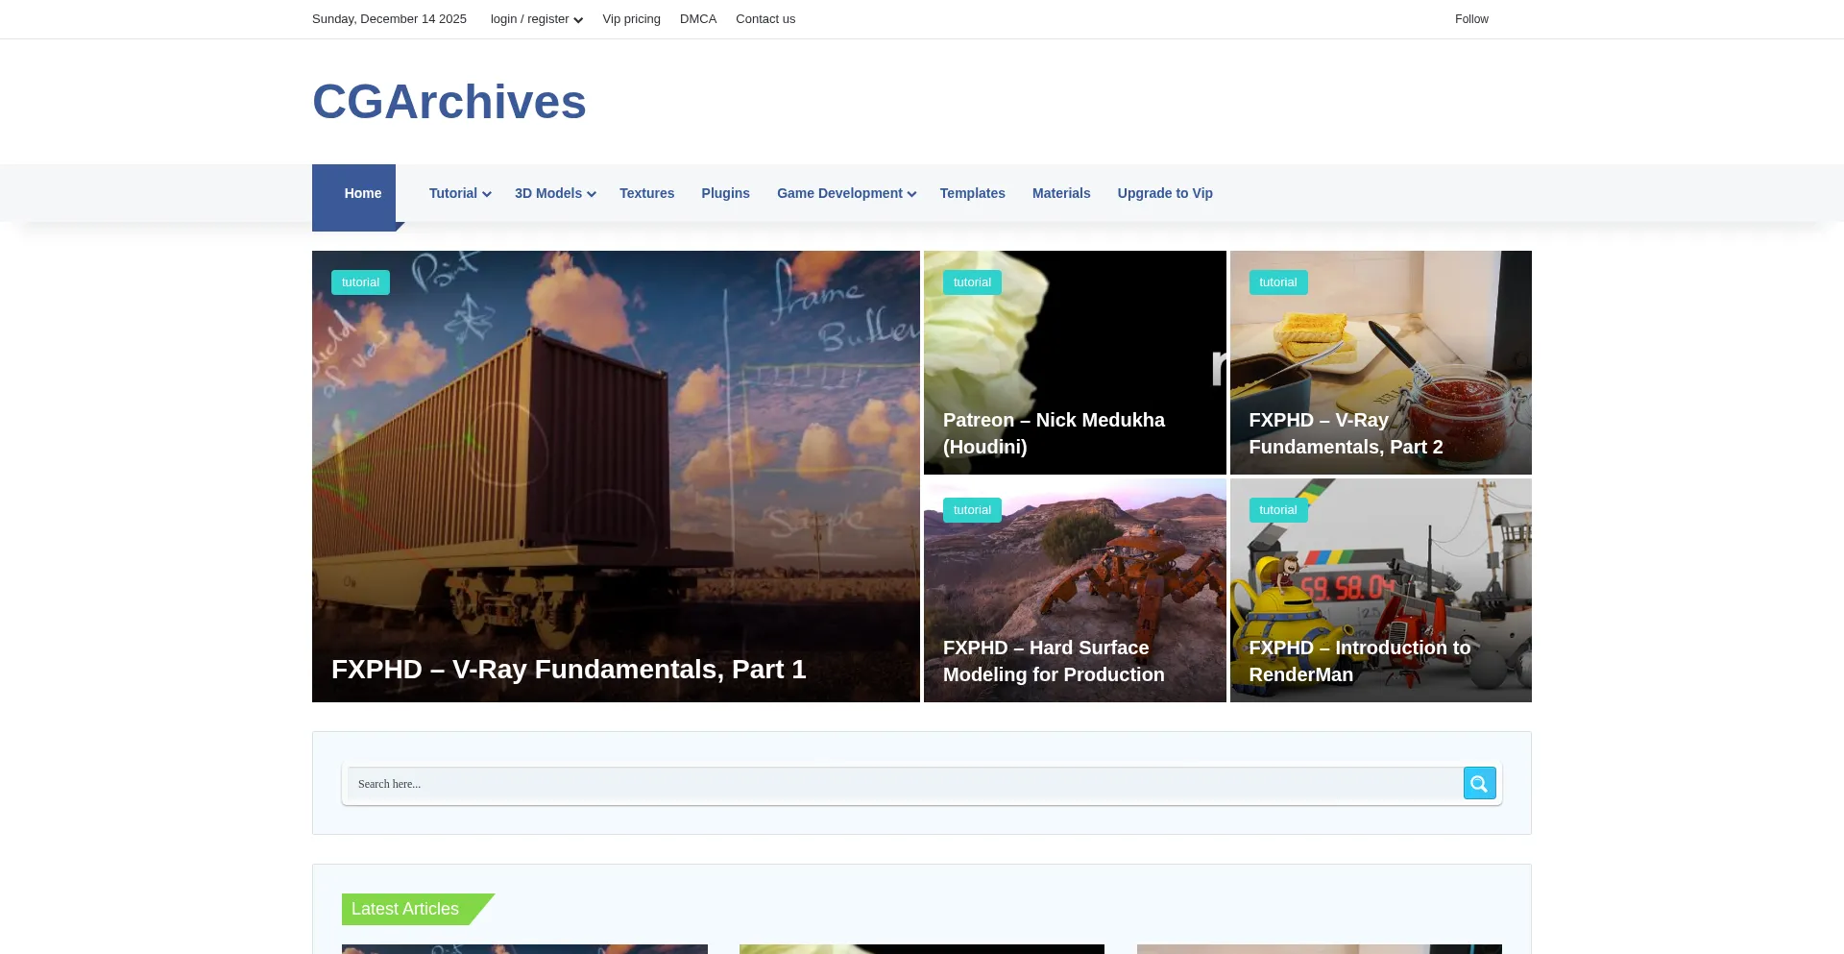Viewport: 1844px width, 954px height.
Task: Expand the 3D Models dropdown
Action: pyautogui.click(x=549, y=193)
